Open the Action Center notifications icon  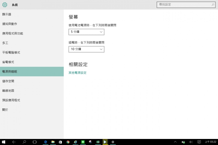199,142
